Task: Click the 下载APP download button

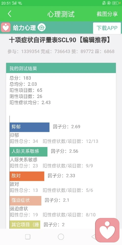Action: click(107, 28)
